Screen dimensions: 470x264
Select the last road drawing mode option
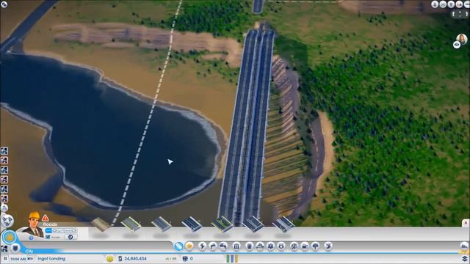tap(74, 230)
